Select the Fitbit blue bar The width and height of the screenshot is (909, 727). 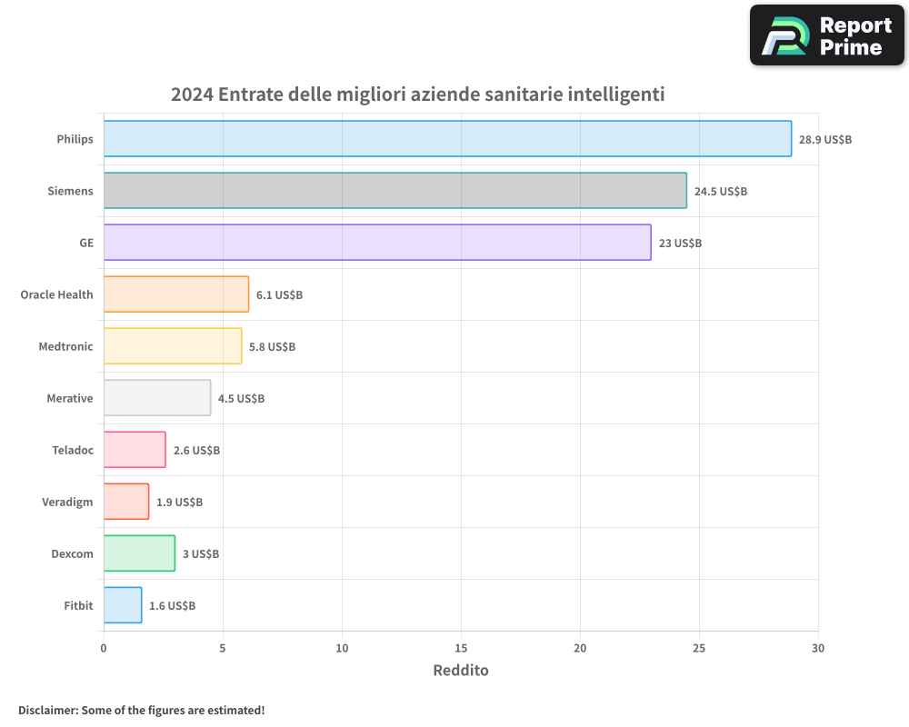[x=122, y=605]
